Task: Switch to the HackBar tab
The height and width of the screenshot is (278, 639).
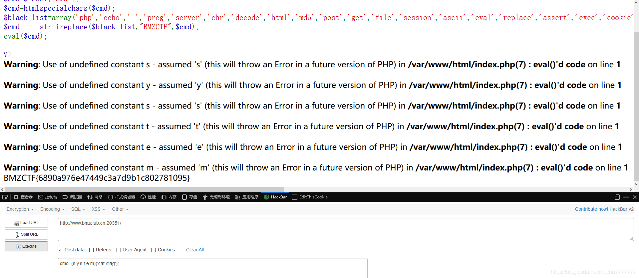Action: click(x=275, y=197)
